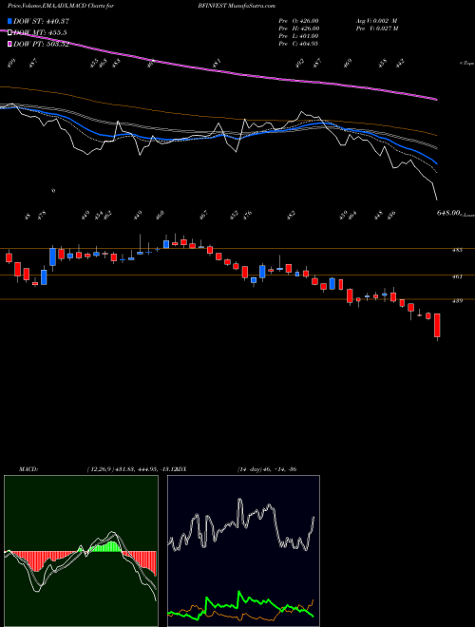Click the 'MACD:' panel label

pos(28,469)
